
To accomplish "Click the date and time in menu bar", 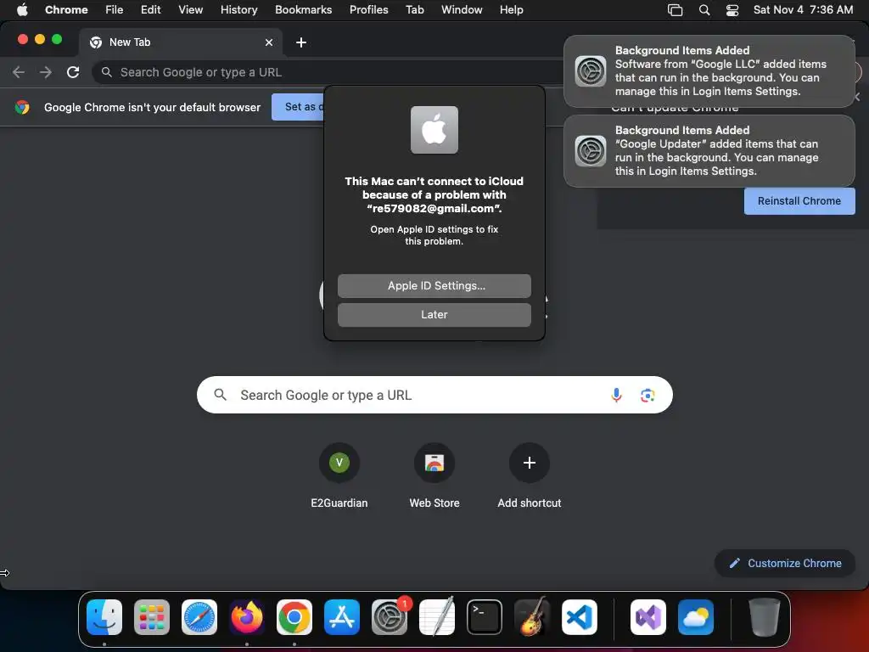I will (x=803, y=10).
